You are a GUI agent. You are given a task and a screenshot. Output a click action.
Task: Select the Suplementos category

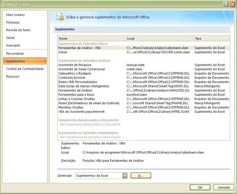coord(25,61)
